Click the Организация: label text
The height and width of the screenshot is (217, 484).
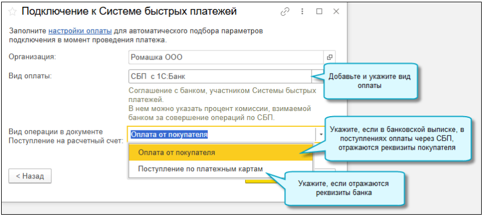(32, 57)
